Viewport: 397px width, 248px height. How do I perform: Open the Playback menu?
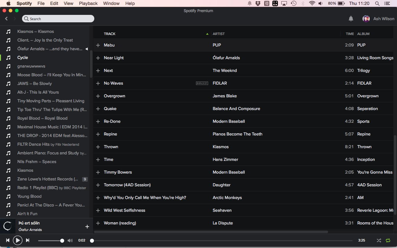click(x=88, y=3)
